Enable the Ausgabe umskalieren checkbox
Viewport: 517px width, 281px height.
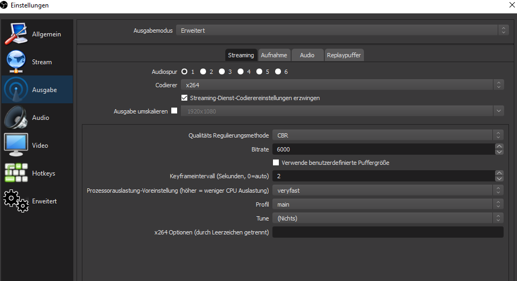pyautogui.click(x=173, y=111)
